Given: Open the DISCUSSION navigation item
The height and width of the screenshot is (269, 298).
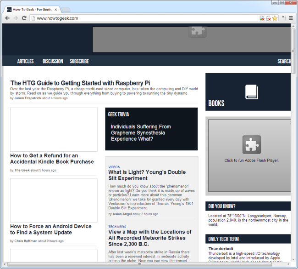Looking at the screenshot, I should coord(53,61).
